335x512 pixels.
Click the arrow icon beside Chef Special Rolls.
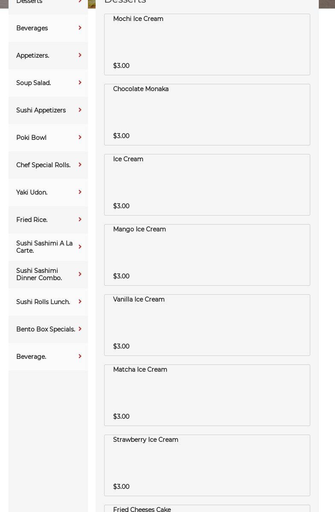tap(80, 165)
